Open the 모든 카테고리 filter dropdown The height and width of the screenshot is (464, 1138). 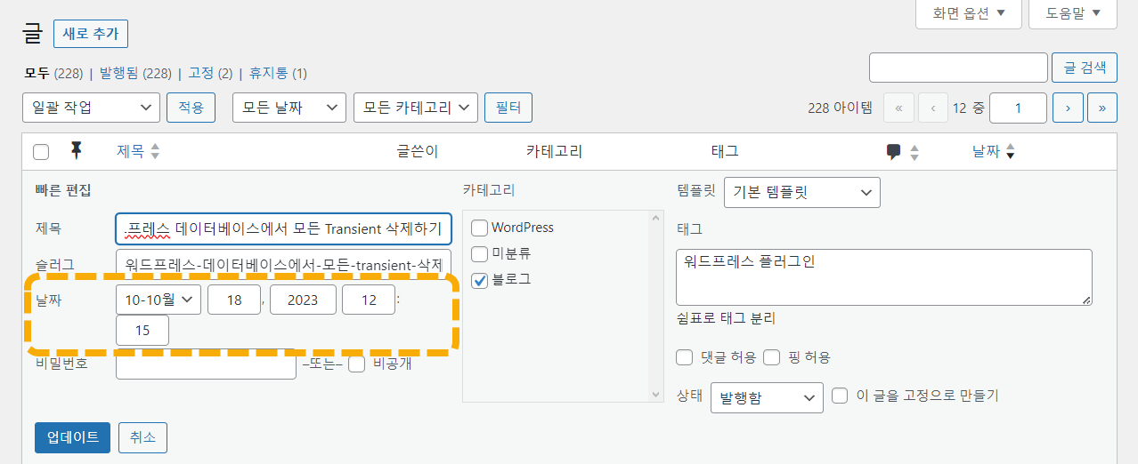416,108
